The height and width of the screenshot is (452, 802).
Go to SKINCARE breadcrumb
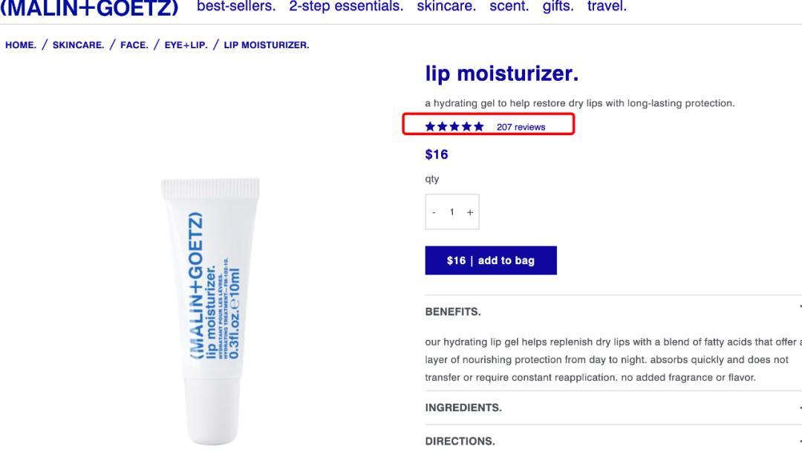(78, 45)
